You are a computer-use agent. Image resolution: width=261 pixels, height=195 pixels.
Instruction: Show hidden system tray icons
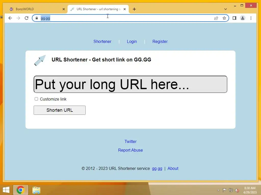[x=218, y=190]
